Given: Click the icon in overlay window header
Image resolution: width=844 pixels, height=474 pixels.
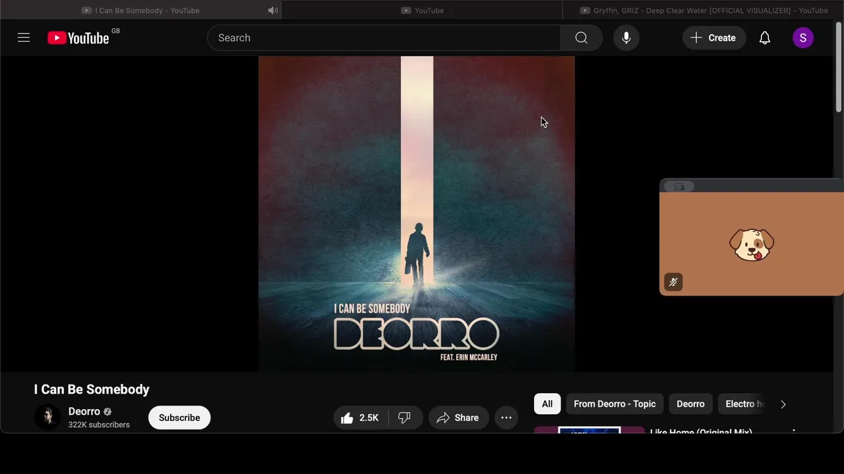Looking at the screenshot, I should click(679, 186).
